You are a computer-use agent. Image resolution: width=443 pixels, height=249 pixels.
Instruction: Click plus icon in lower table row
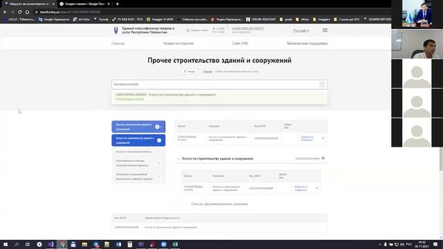click(x=317, y=188)
